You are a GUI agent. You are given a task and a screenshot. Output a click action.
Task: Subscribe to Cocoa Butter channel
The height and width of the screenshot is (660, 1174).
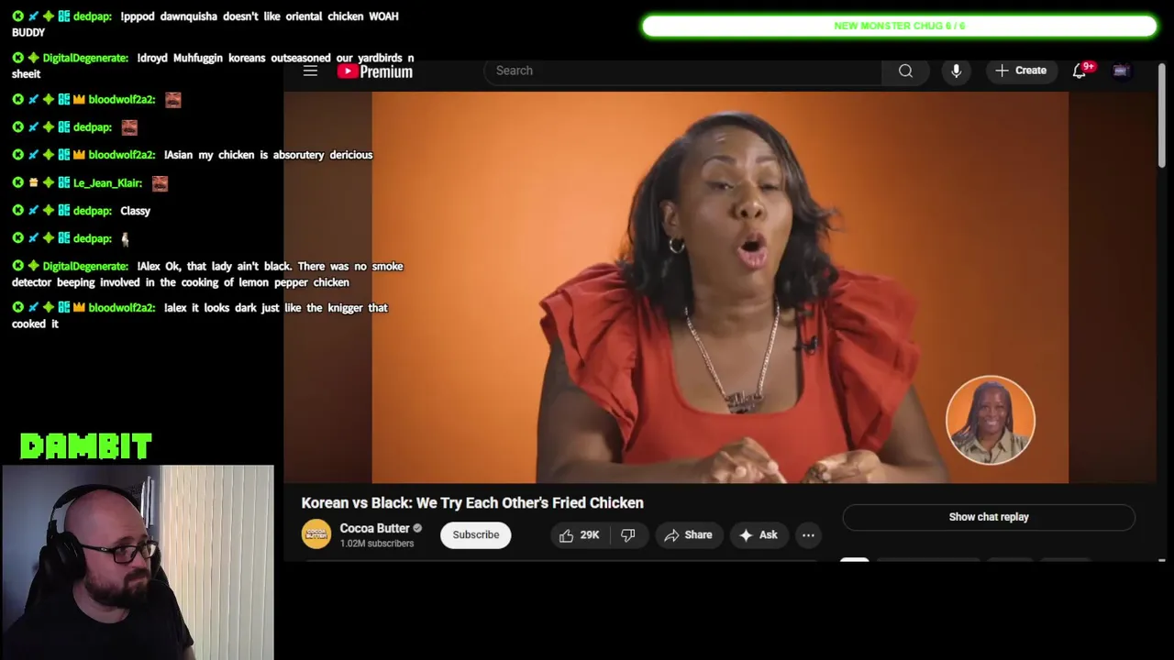(475, 535)
